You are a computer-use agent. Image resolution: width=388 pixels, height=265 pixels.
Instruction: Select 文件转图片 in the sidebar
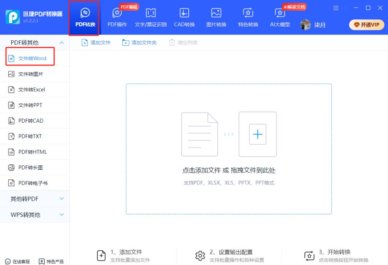(x=34, y=74)
